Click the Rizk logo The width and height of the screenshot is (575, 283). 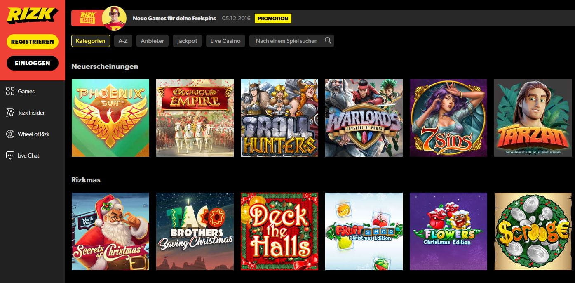[32, 16]
